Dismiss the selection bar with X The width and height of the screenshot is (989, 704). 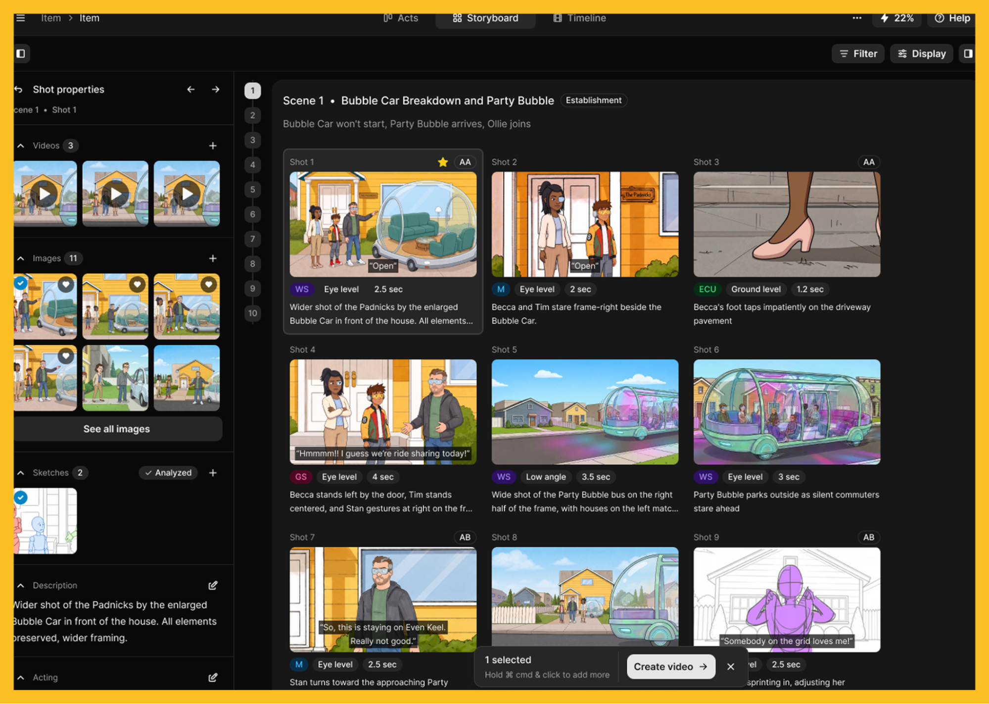pos(731,667)
